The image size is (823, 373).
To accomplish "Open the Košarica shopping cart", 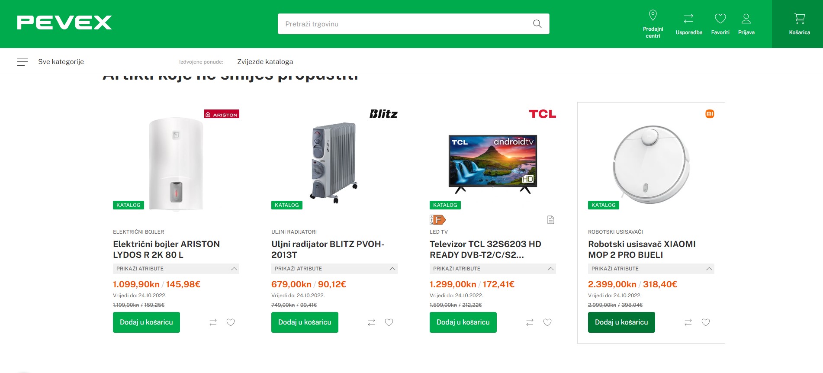I will click(x=799, y=23).
